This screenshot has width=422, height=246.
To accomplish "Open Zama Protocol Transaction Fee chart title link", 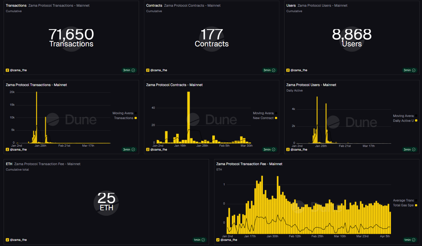I will 249,164.
